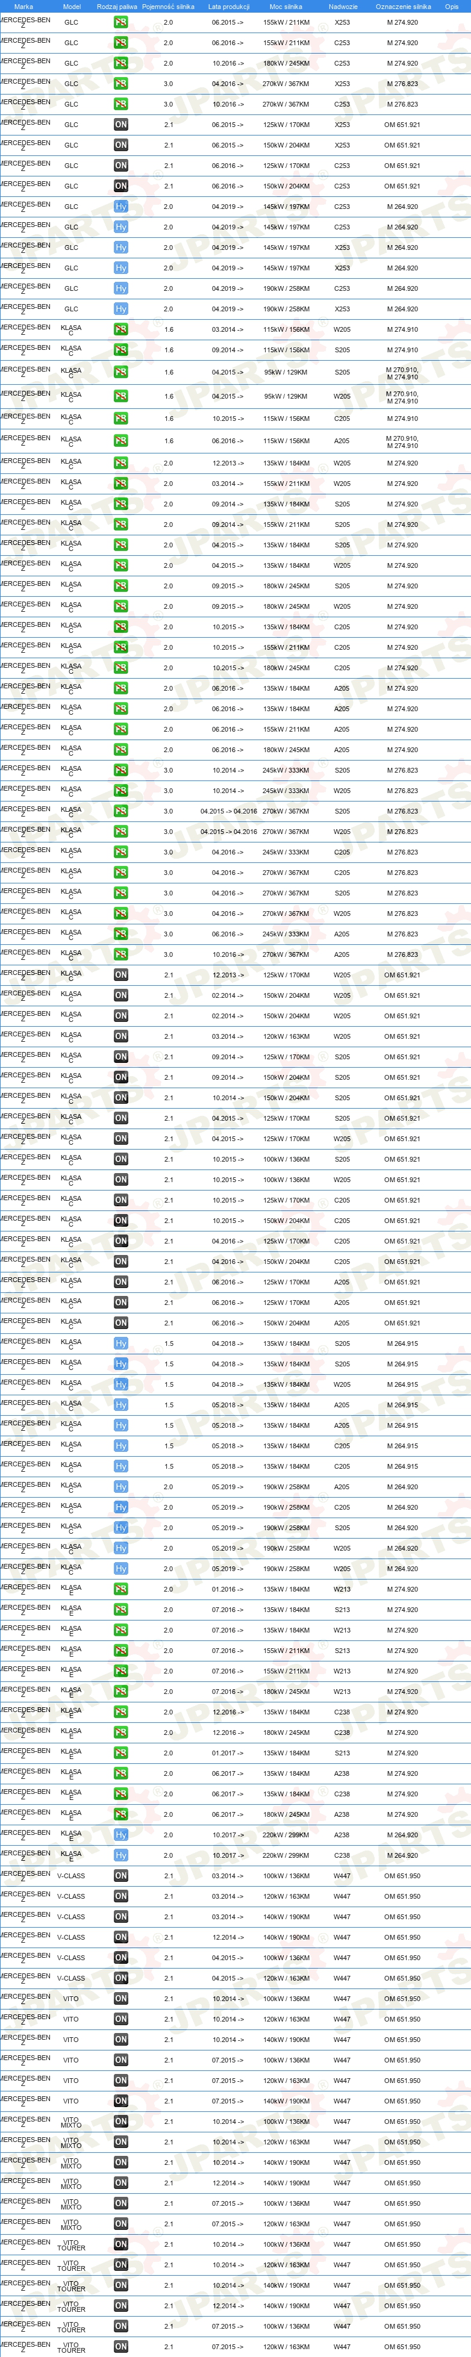Click the Moc silnika column header

tap(285, 7)
